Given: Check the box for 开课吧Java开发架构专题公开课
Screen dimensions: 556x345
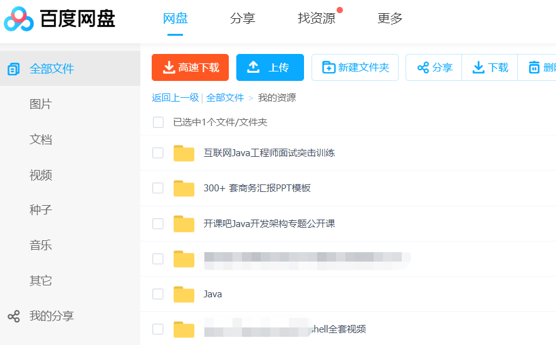Looking at the screenshot, I should pos(158,223).
